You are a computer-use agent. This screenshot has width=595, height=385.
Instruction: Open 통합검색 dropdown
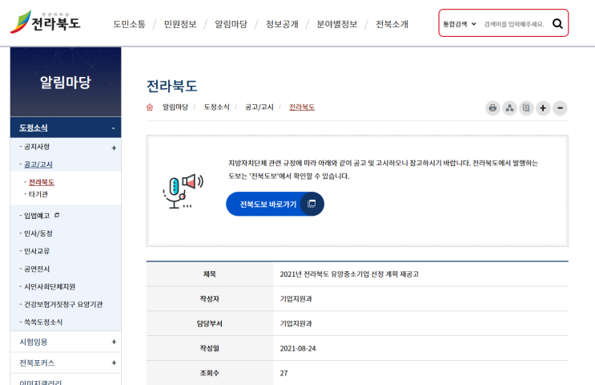point(460,24)
